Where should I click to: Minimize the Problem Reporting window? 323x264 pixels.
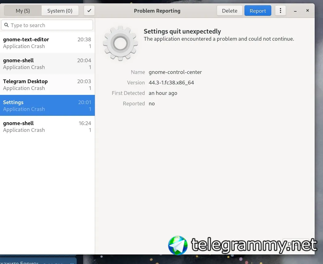pyautogui.click(x=295, y=11)
